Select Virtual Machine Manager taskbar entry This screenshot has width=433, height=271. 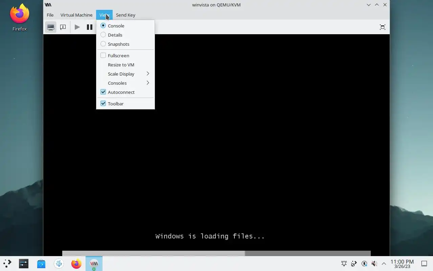click(x=94, y=264)
